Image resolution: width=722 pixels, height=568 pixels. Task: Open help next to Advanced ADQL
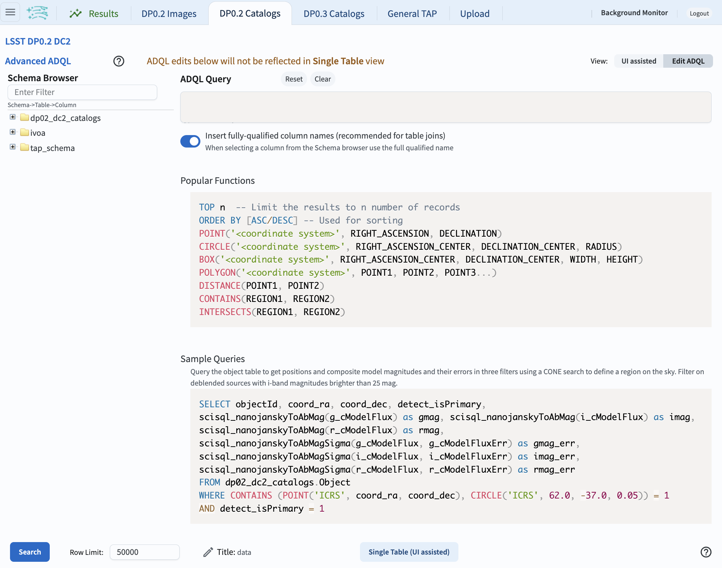tap(118, 61)
